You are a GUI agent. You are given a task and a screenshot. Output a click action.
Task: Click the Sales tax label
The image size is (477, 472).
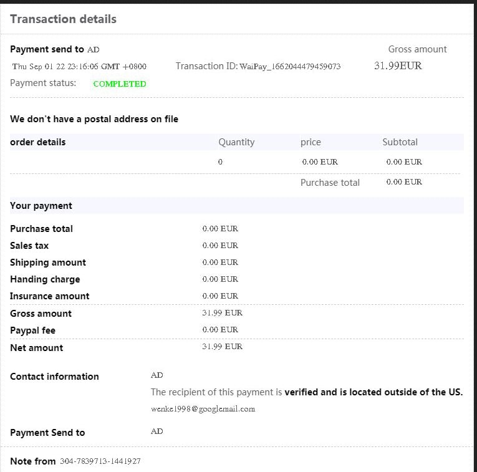29,246
